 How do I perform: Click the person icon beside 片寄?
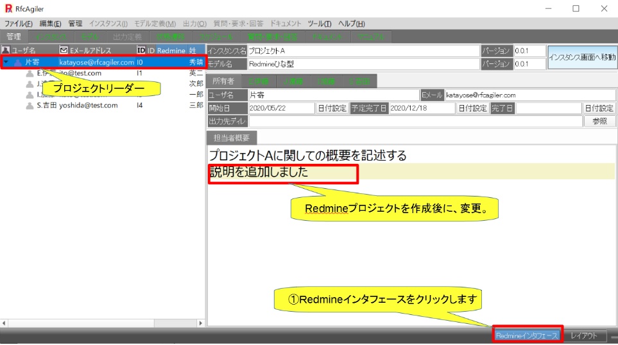(x=18, y=63)
